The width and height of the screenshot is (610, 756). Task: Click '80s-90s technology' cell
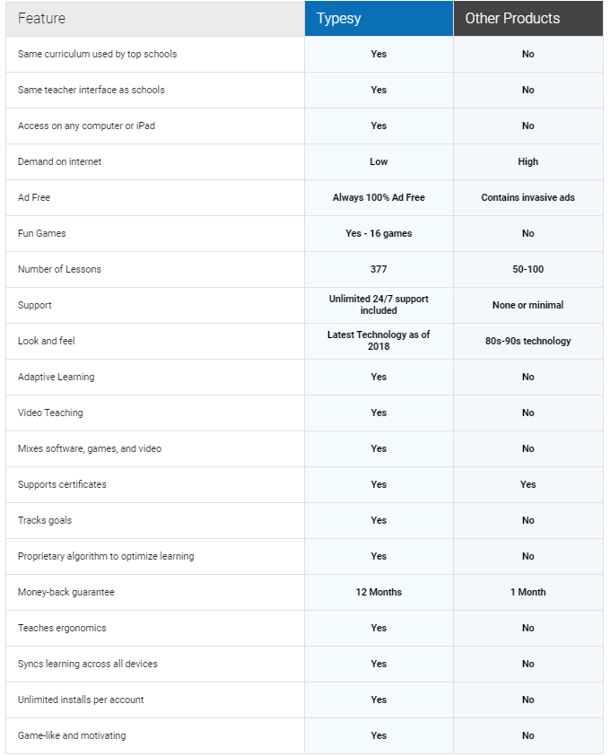tap(528, 341)
